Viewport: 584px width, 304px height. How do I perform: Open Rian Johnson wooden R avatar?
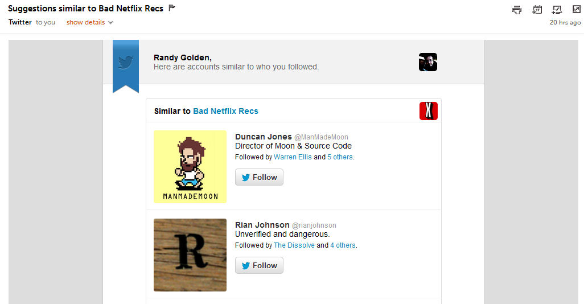pos(190,255)
